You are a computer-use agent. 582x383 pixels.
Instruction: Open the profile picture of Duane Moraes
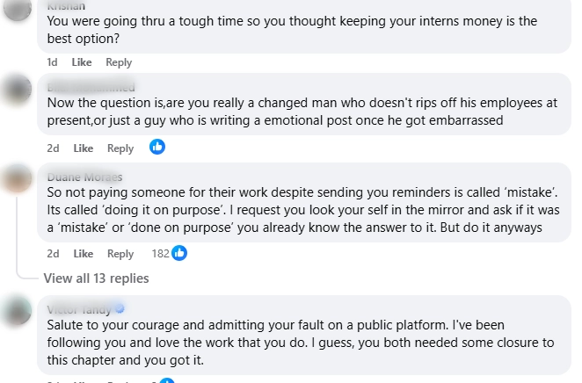pyautogui.click(x=18, y=178)
